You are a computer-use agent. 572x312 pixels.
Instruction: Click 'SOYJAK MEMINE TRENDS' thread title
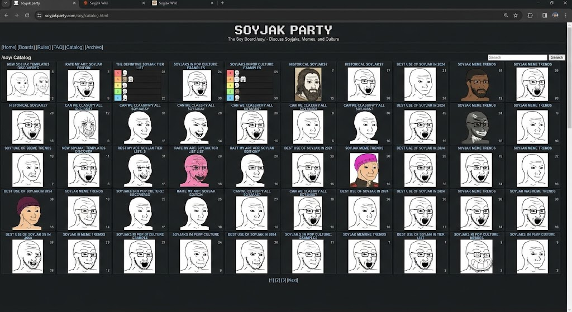click(364, 235)
